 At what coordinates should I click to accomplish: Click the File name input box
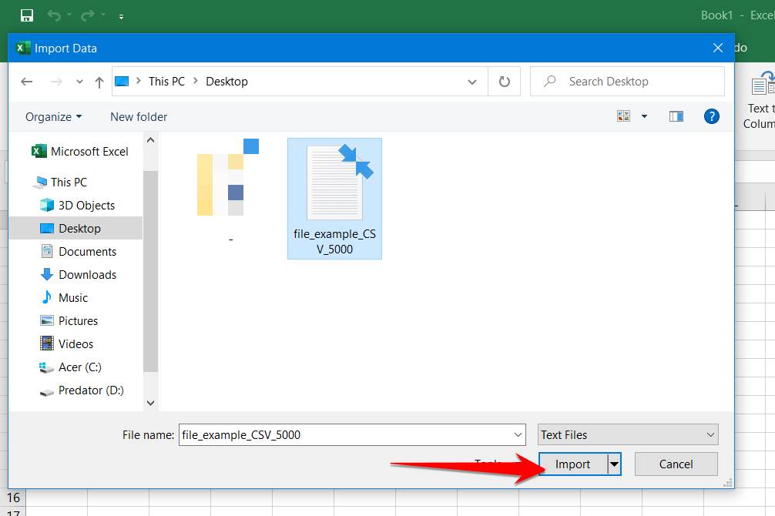pyautogui.click(x=346, y=435)
